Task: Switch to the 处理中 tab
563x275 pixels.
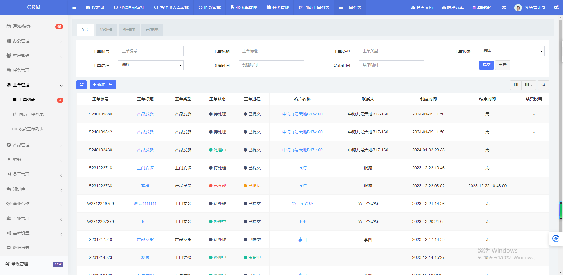Action: pos(129,30)
